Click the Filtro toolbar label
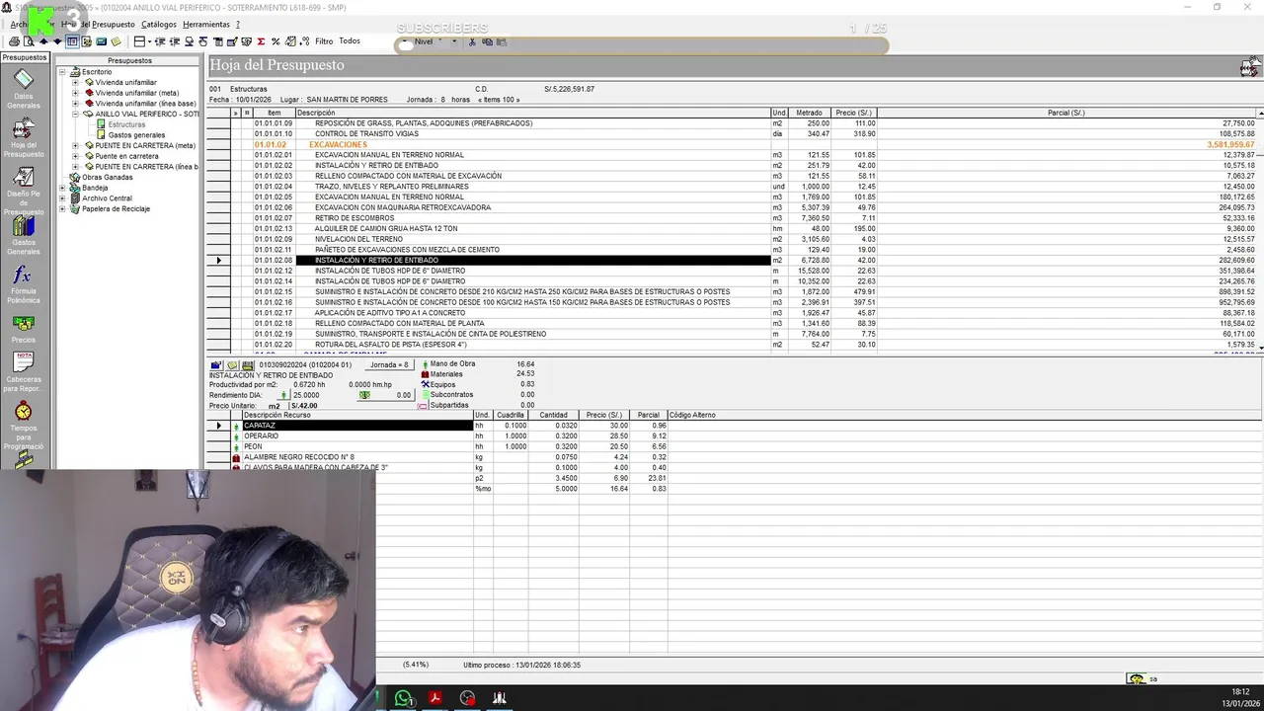The width and height of the screenshot is (1264, 711). coord(324,41)
